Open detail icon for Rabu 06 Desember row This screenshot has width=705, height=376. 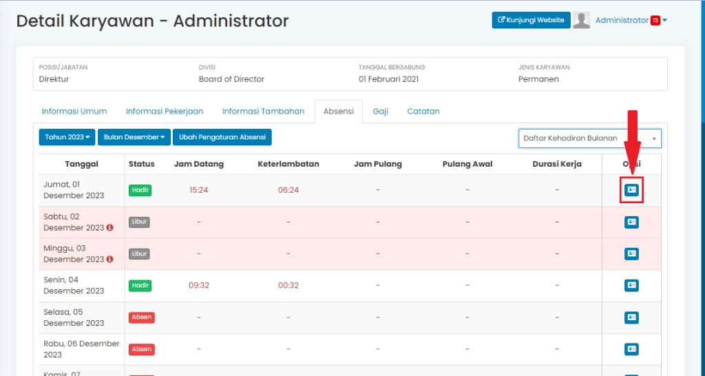pyautogui.click(x=631, y=349)
